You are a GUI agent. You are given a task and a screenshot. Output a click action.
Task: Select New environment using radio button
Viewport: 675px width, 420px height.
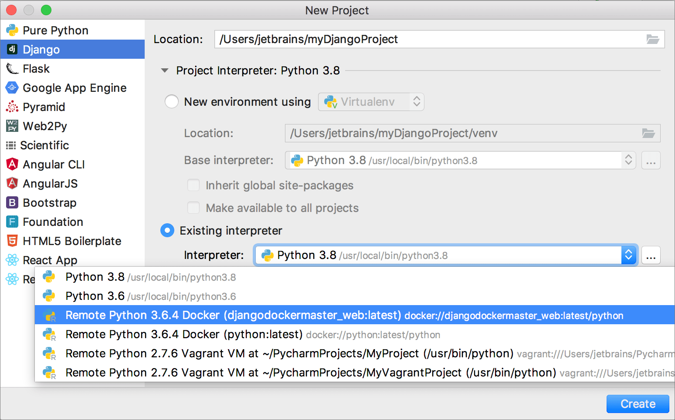171,102
